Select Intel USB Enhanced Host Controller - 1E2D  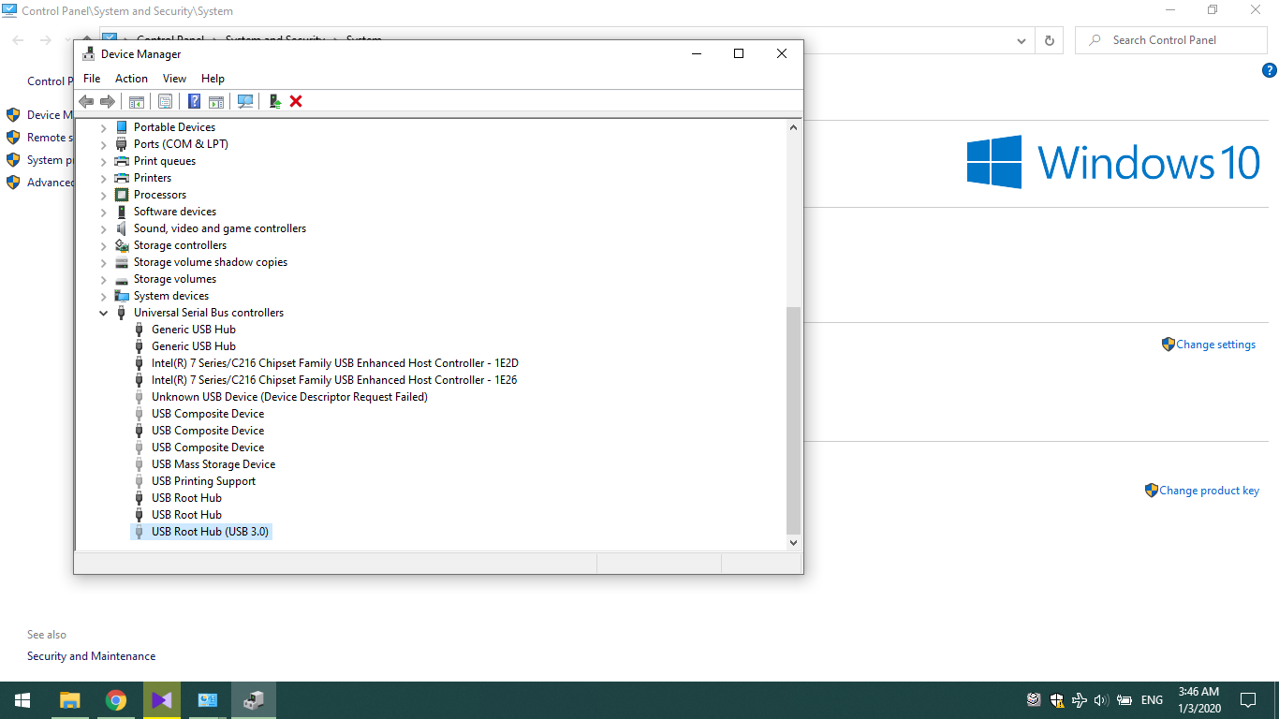pos(334,363)
